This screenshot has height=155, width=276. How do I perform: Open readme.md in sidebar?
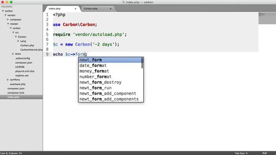pyautogui.click(x=22, y=76)
